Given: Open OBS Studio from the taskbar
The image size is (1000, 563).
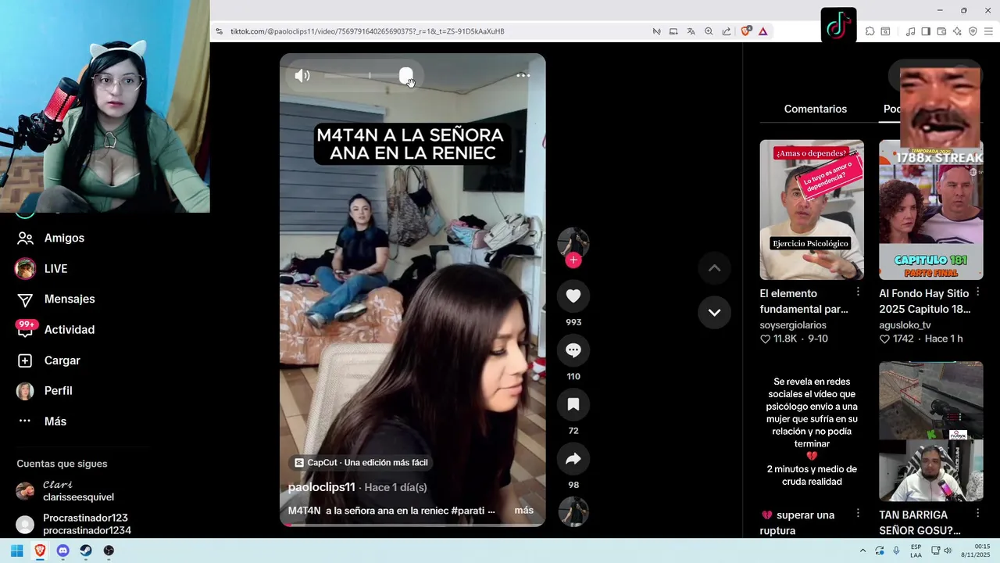Looking at the screenshot, I should tap(109, 550).
